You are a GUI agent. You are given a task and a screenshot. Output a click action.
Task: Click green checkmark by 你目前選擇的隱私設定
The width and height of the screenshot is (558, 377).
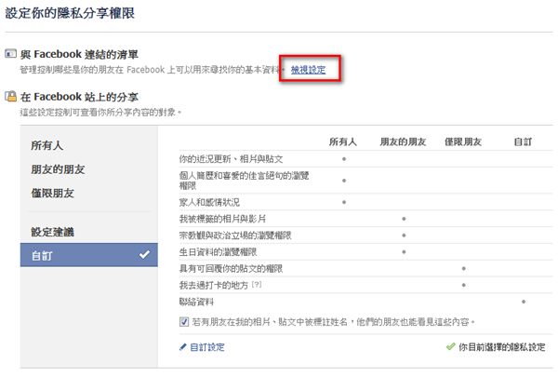(451, 346)
